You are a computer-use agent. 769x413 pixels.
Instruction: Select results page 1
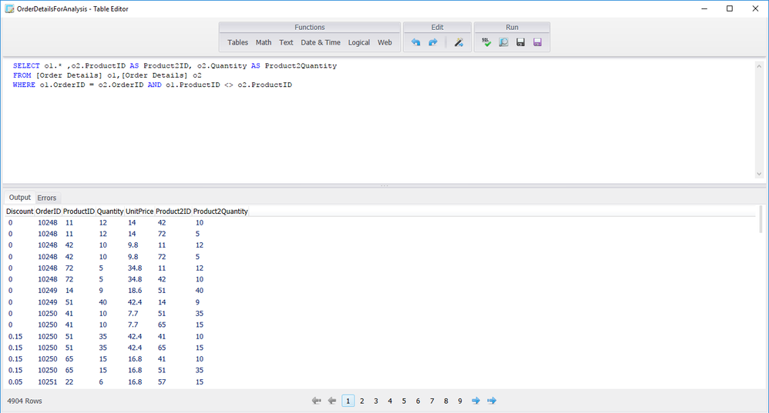point(348,401)
